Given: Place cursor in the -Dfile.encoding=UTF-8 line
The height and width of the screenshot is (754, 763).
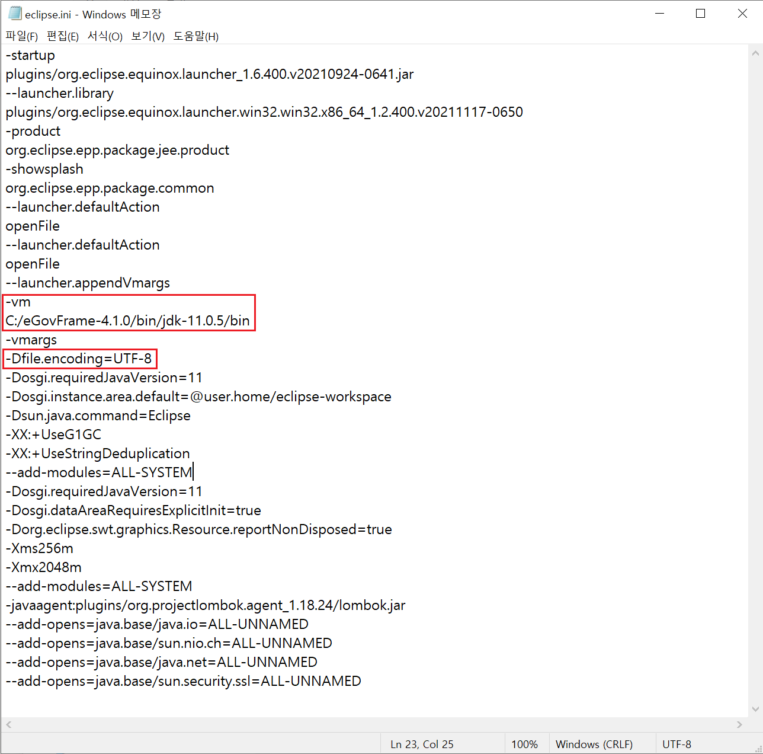Looking at the screenshot, I should (x=79, y=359).
